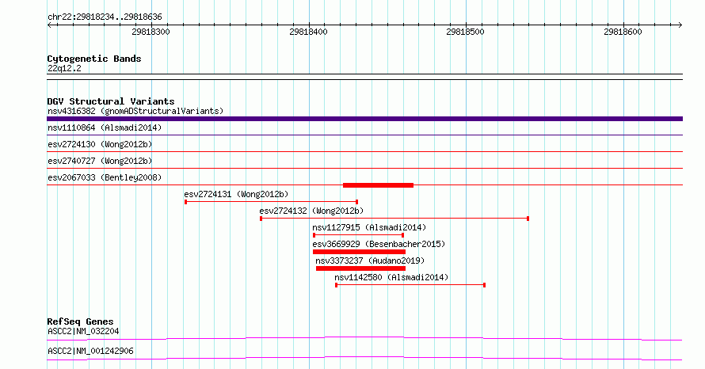Open the esv2724131 (Wong2012b) label
The height and width of the screenshot is (369, 705).
click(x=236, y=194)
